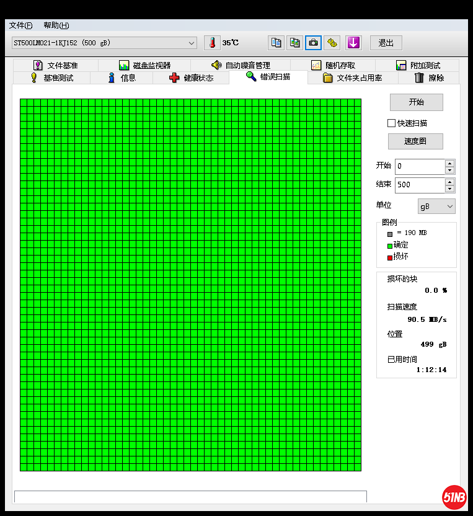This screenshot has width=473, height=516.
Task: Click the 随机存取 tab icon
Action: pyautogui.click(x=316, y=65)
